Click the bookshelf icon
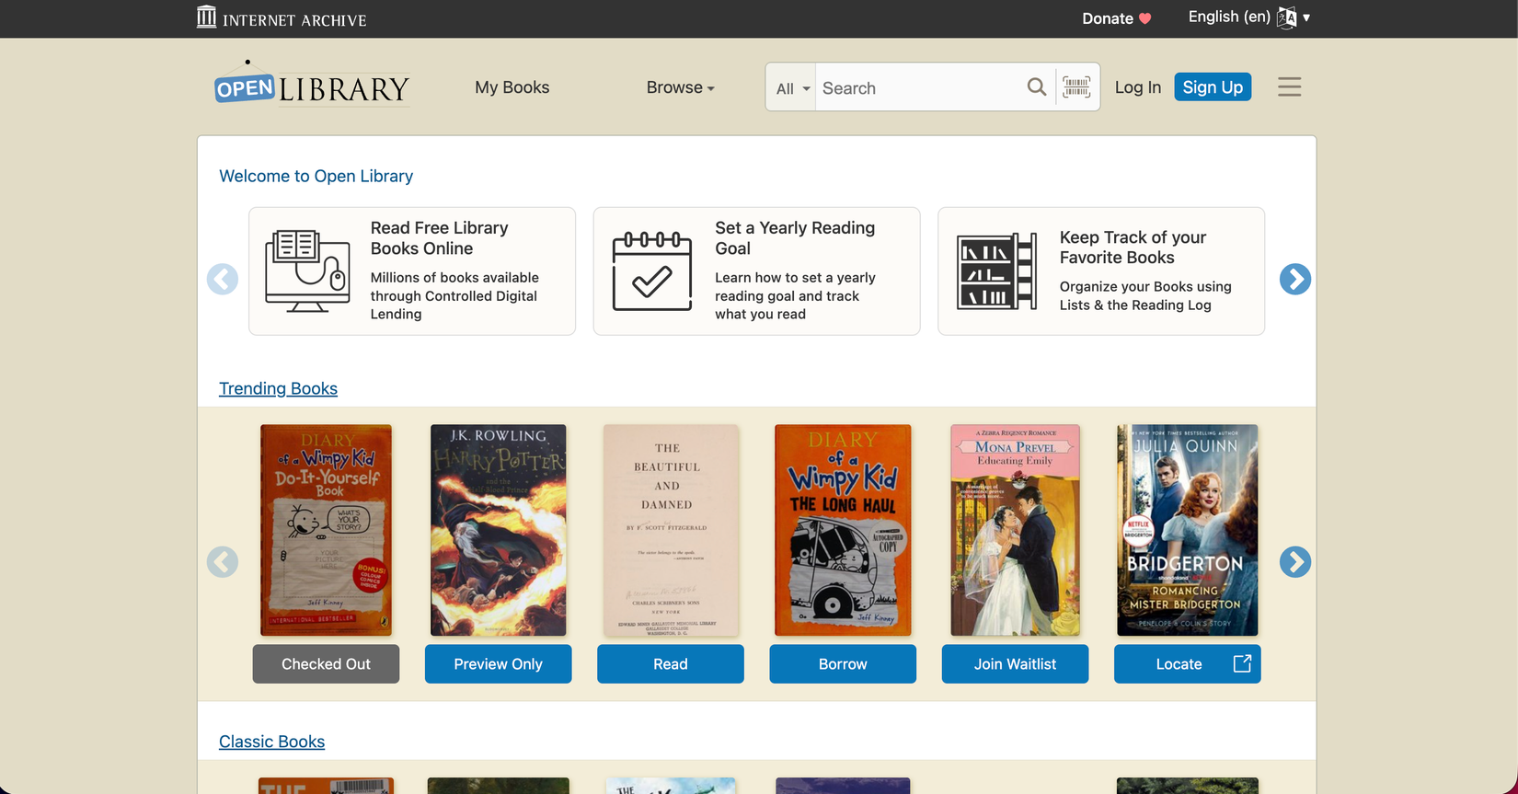This screenshot has height=794, width=1518. point(996,270)
